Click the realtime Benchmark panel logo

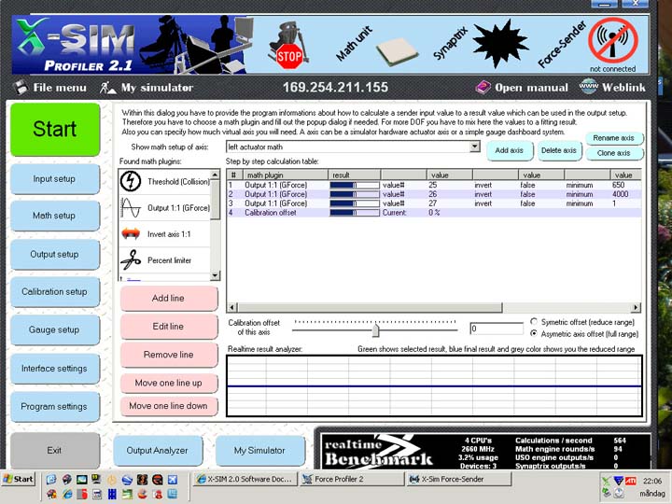coord(378,452)
